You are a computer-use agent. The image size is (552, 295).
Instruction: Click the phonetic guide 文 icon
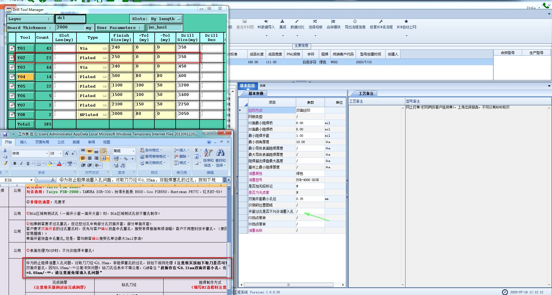(70, 163)
